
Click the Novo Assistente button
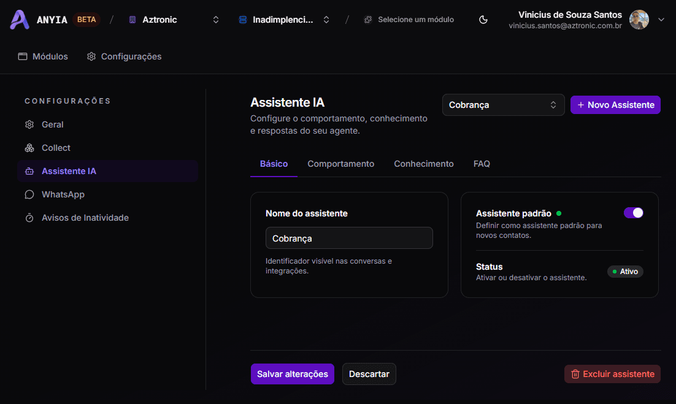point(615,105)
